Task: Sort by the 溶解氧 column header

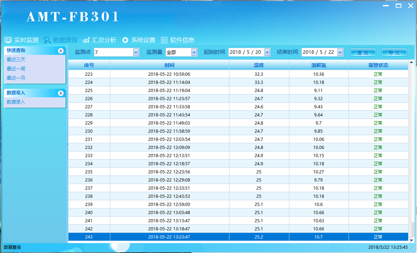Action: (318, 65)
